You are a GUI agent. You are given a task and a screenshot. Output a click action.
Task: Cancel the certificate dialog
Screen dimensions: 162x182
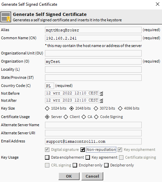coord(92,176)
